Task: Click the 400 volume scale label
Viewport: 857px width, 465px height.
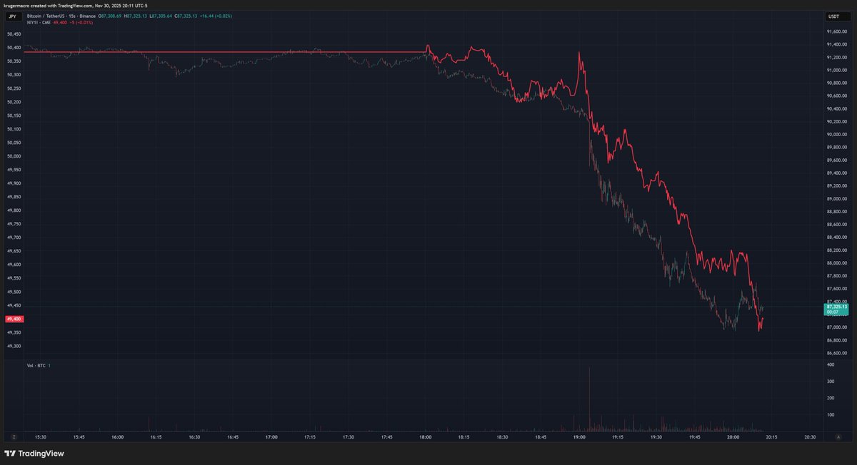Action: click(x=830, y=365)
